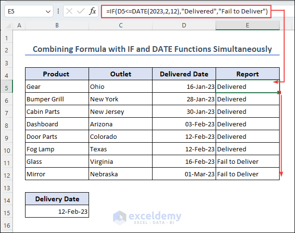The height and width of the screenshot is (233, 295).
Task: Click the Insert Function fx icon
Action: click(92, 12)
